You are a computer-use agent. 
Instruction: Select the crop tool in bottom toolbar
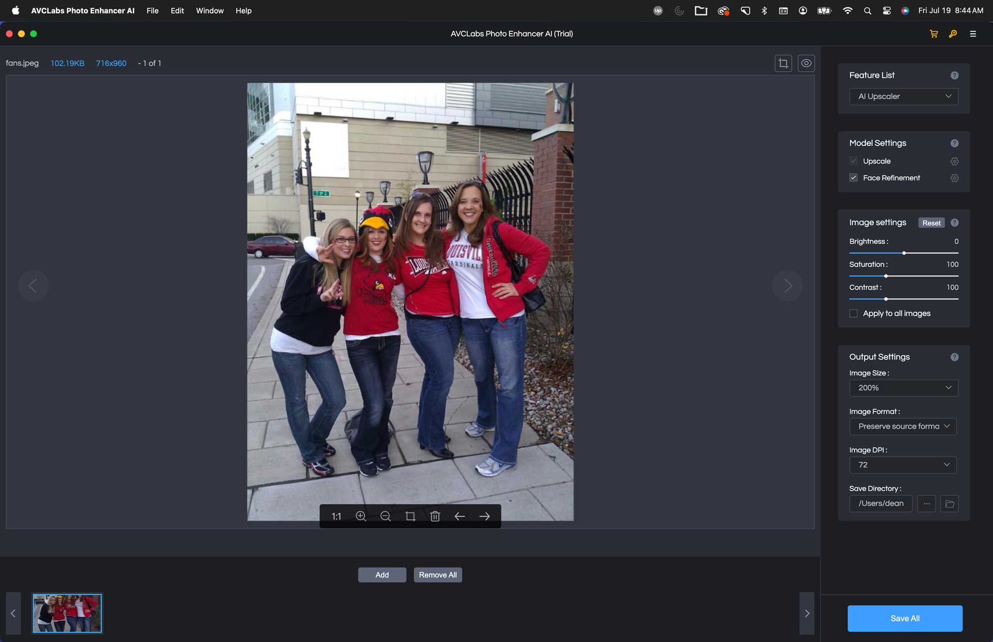click(410, 516)
